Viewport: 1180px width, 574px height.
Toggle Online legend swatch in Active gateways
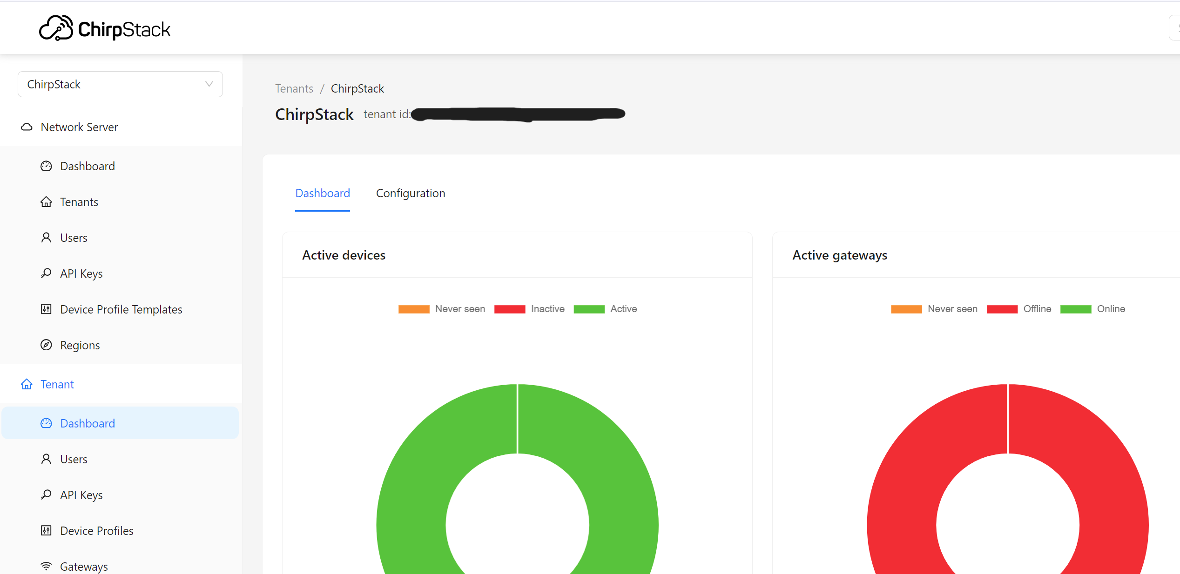[x=1076, y=309]
